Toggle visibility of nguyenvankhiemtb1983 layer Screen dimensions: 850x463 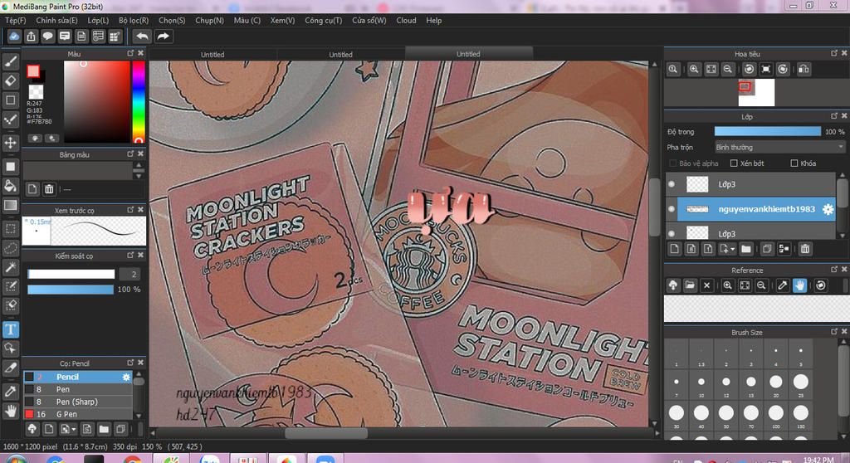pyautogui.click(x=672, y=210)
